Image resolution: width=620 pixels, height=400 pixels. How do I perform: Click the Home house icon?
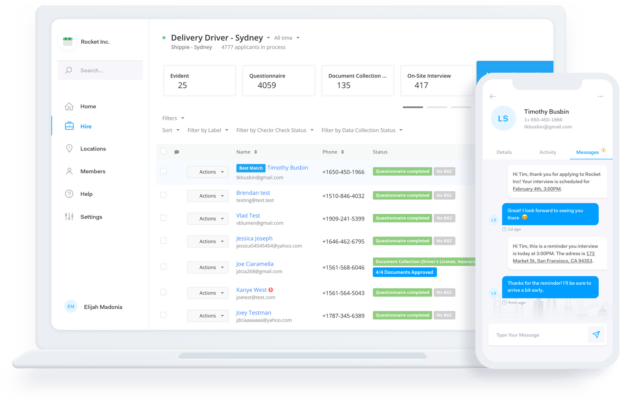(x=69, y=106)
